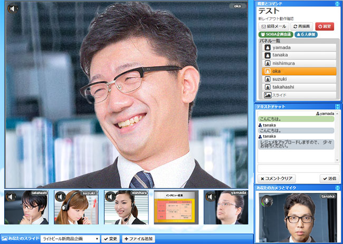The width and height of the screenshot is (343, 244).
Task: Select tanaka in the panel list
Action: (299, 55)
